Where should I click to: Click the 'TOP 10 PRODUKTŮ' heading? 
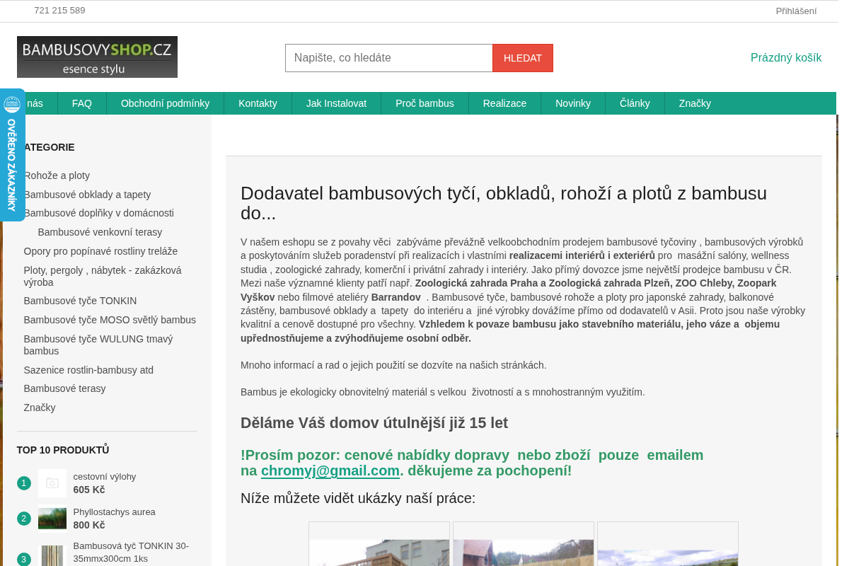coord(63,450)
